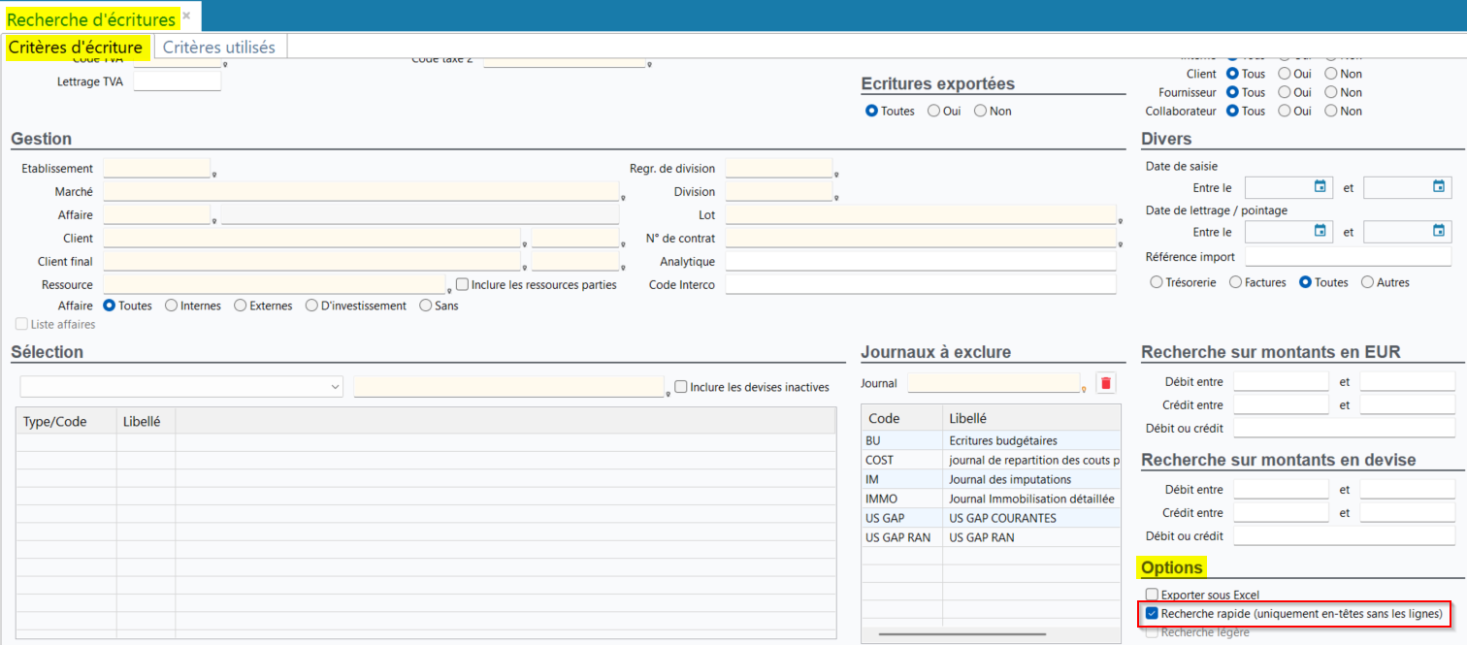Select Oui under Ecritures exportées
The width and height of the screenshot is (1467, 645).
point(933,111)
